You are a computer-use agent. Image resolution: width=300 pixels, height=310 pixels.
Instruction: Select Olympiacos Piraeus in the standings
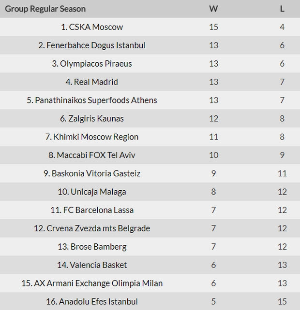(92, 64)
